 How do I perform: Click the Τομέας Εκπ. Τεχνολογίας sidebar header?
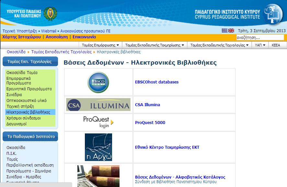pos(30,61)
